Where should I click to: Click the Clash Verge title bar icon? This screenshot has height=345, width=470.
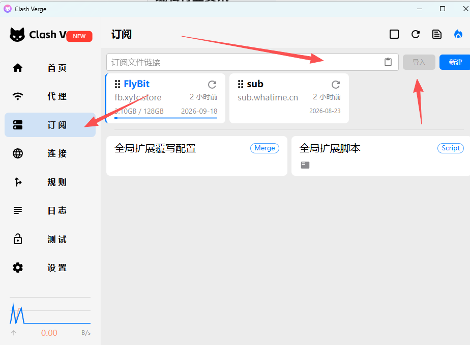[8, 9]
